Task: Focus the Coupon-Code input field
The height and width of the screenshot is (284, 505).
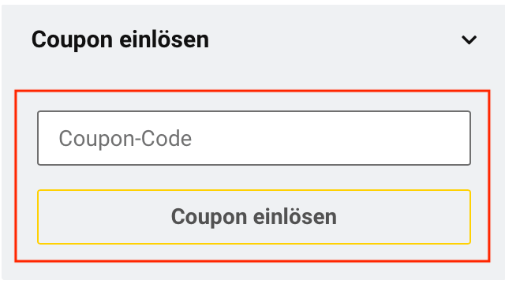Action: point(254,138)
